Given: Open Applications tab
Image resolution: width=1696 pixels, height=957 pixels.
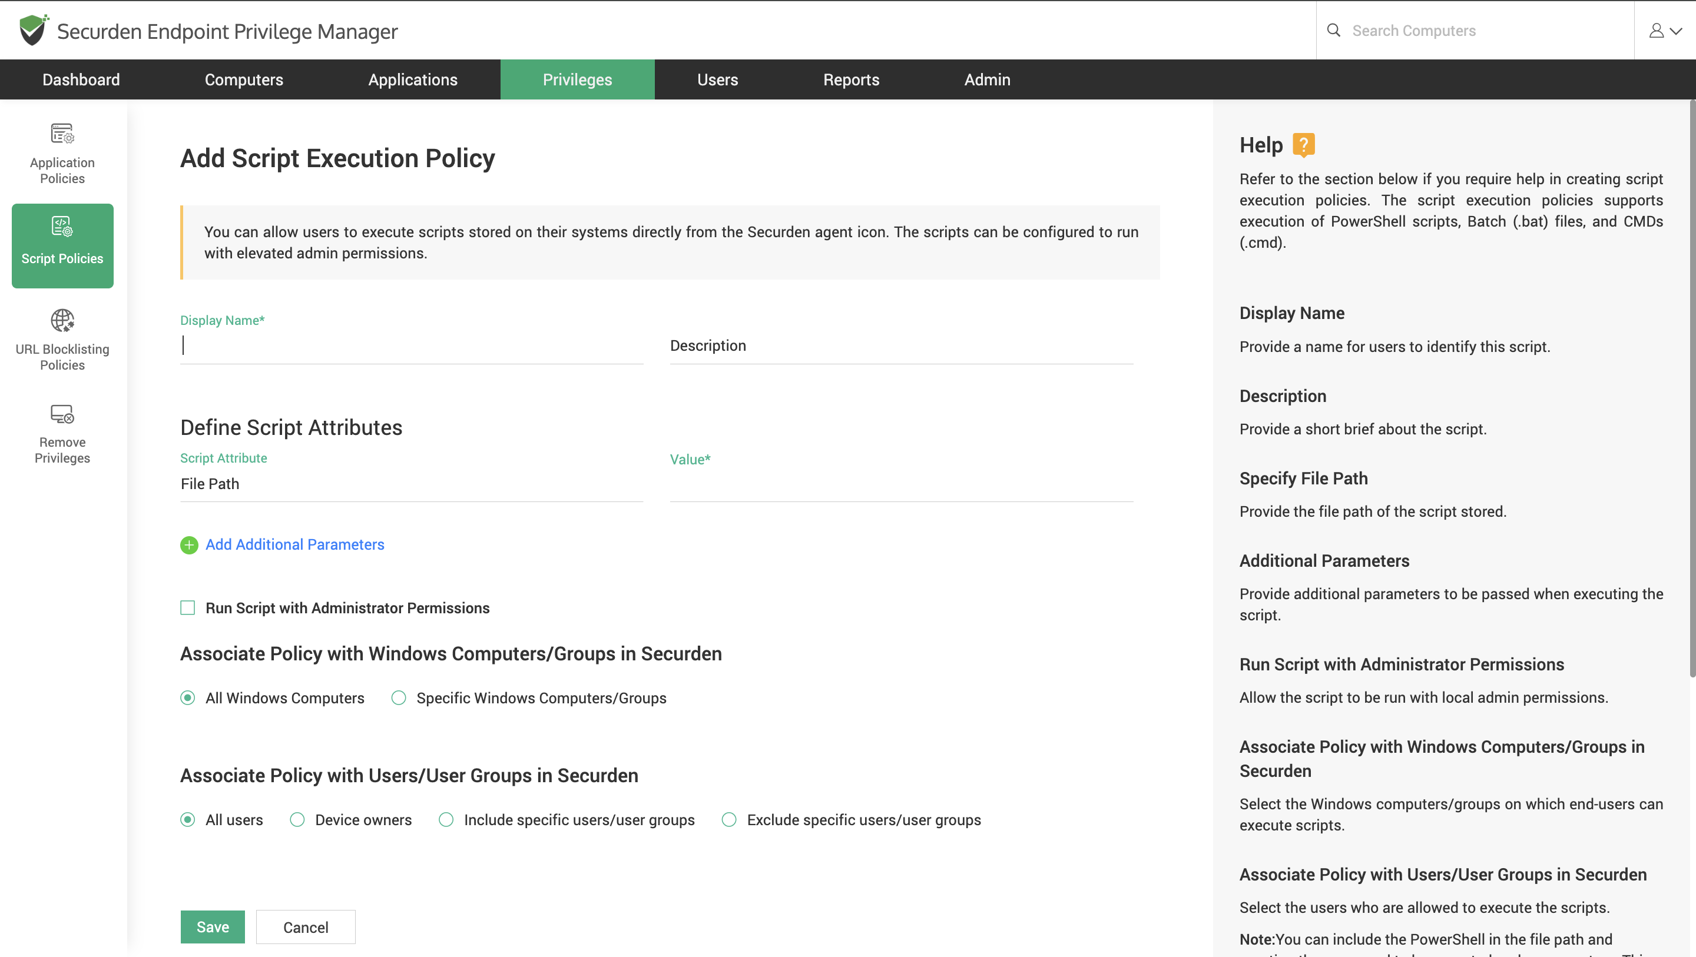Looking at the screenshot, I should point(413,79).
